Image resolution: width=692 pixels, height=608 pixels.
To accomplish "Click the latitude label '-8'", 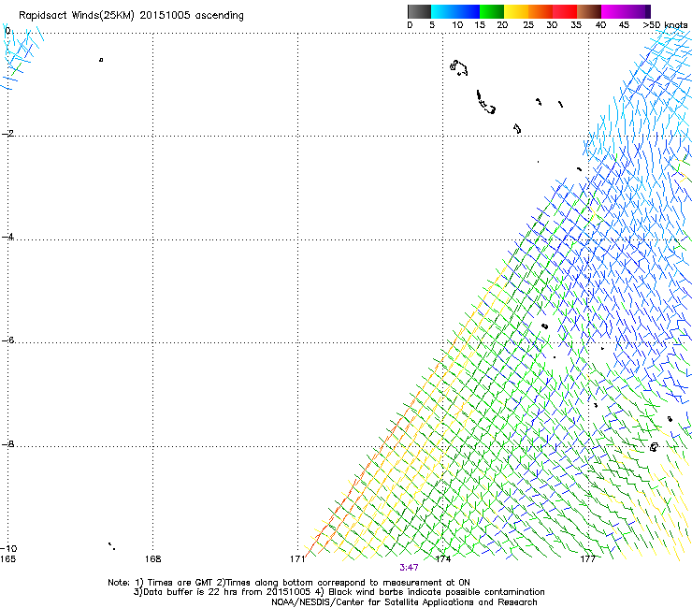I will 7,443.
